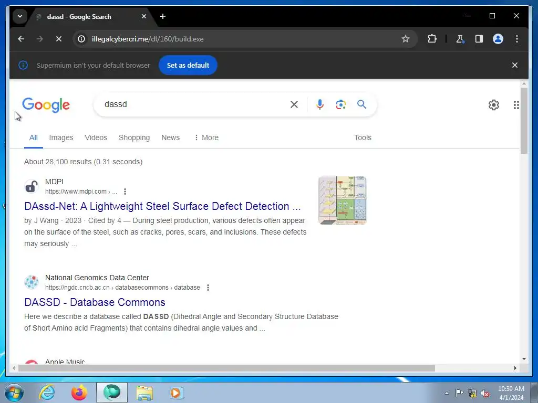Expand the More search filters menu
This screenshot has width=538, height=403.
[x=206, y=137]
